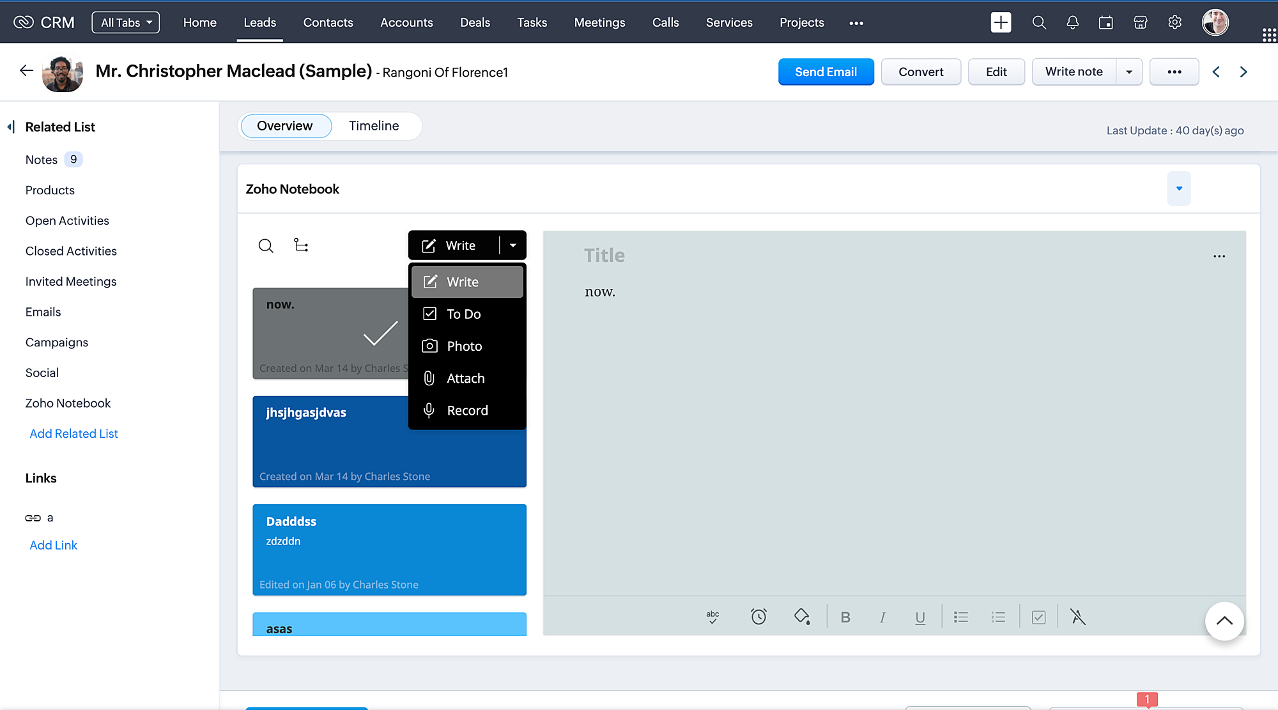Toggle underline formatting in note editor
The width and height of the screenshot is (1278, 710).
tap(920, 617)
